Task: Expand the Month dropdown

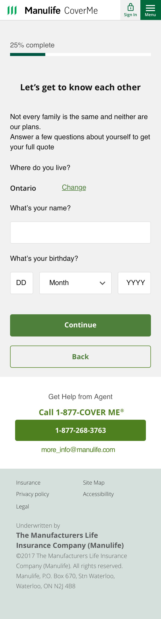Action: coord(75,283)
